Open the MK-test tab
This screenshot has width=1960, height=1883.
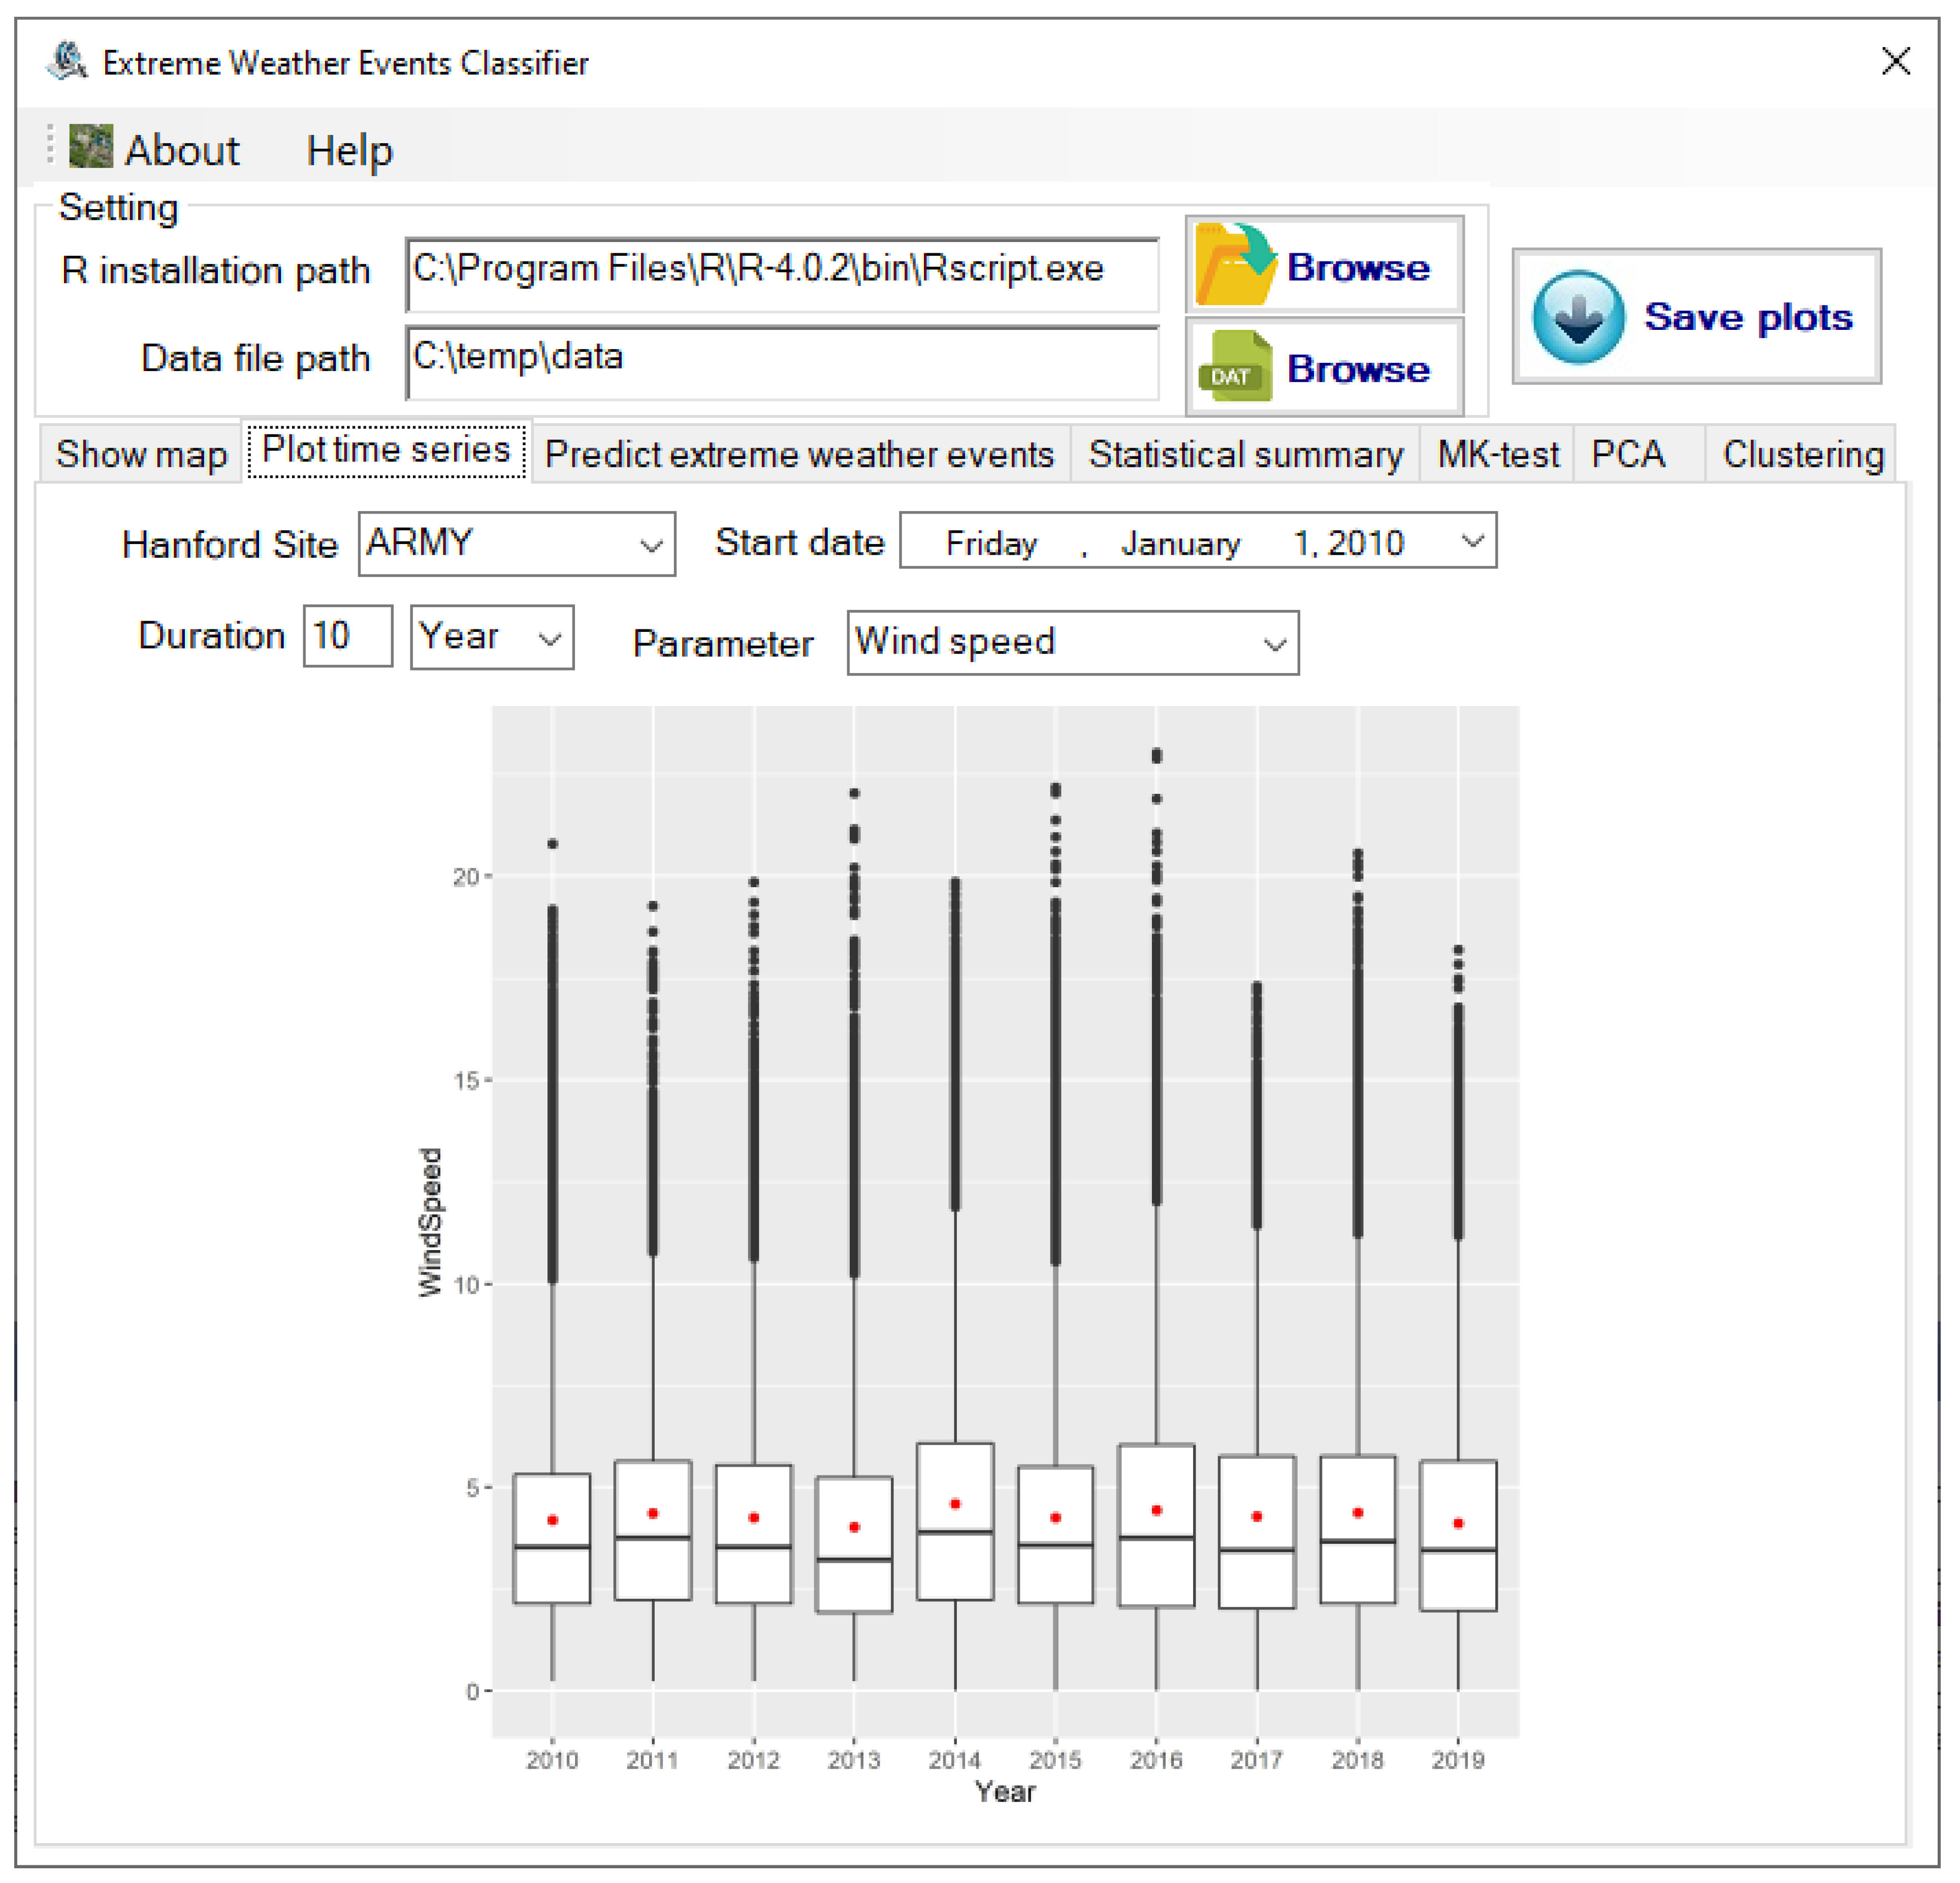point(1497,455)
